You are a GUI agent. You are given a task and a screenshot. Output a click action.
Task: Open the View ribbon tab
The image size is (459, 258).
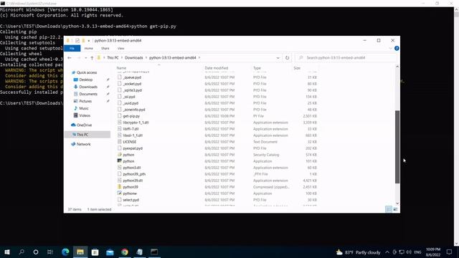click(121, 48)
